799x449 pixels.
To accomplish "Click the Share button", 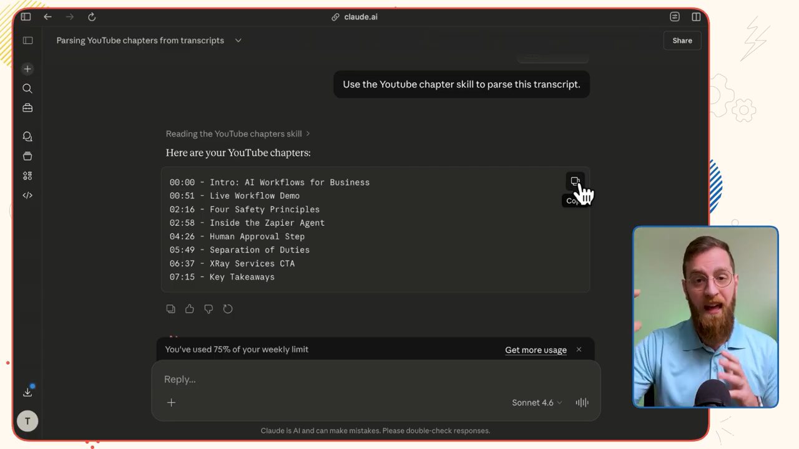I will tap(682, 41).
